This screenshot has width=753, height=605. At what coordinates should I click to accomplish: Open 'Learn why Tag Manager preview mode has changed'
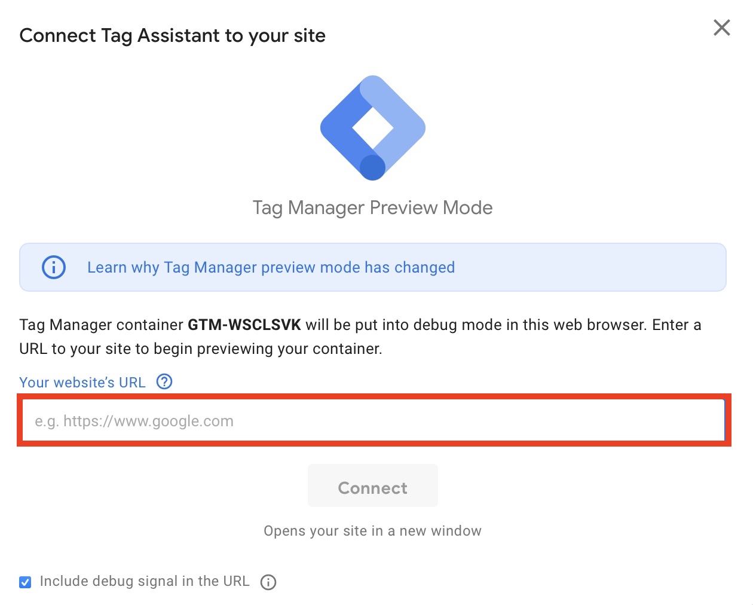pyautogui.click(x=271, y=267)
